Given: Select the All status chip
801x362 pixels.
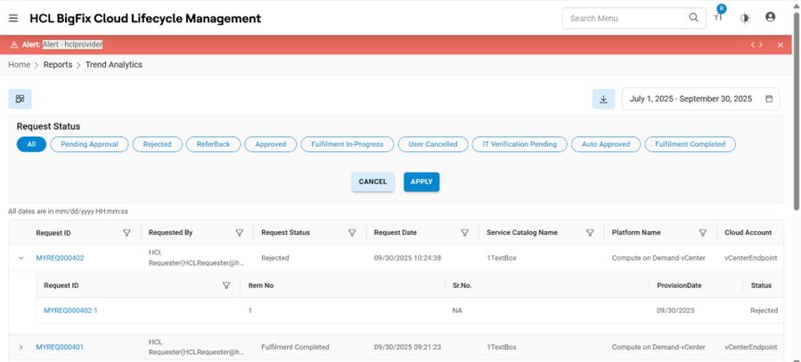Looking at the screenshot, I should tap(32, 144).
